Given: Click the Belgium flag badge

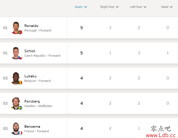Looking at the screenshot, I should tap(20, 83).
